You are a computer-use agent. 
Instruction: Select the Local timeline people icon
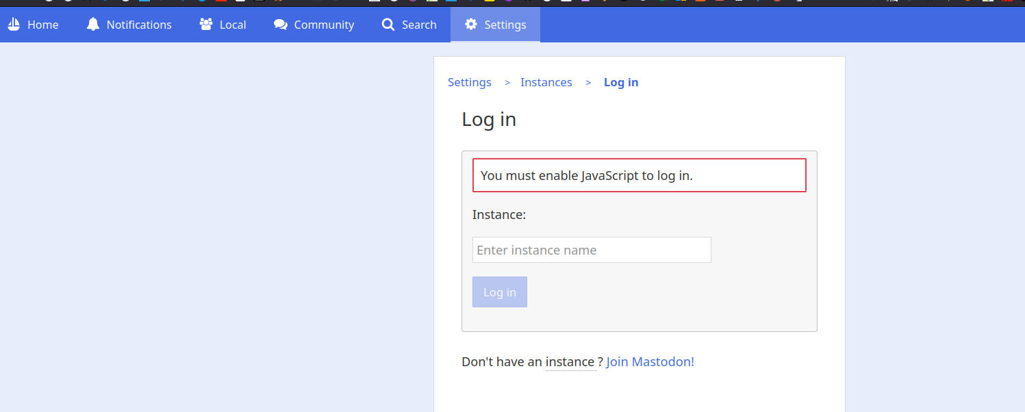coord(206,25)
